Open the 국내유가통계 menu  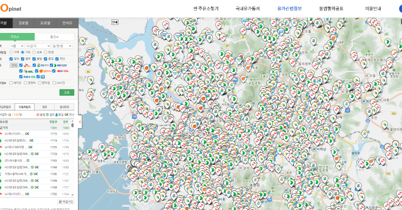click(248, 9)
